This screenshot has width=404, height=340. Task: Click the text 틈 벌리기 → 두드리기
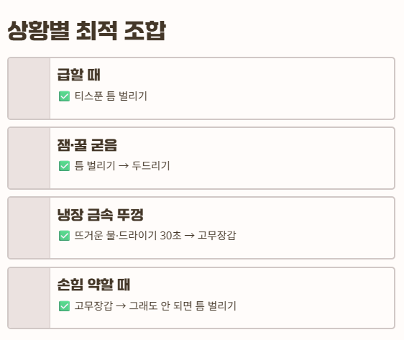click(122, 165)
